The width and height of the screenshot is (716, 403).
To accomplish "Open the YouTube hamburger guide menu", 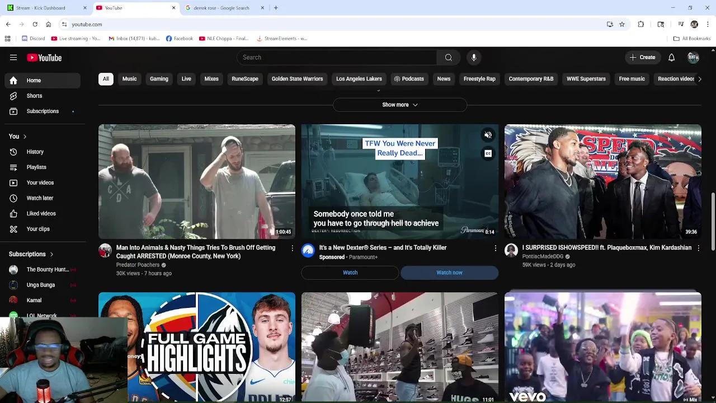I will click(13, 58).
